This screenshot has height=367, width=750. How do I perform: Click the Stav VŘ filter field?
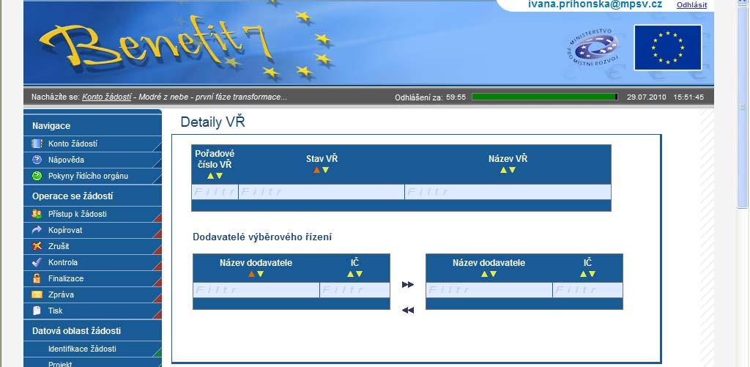322,192
